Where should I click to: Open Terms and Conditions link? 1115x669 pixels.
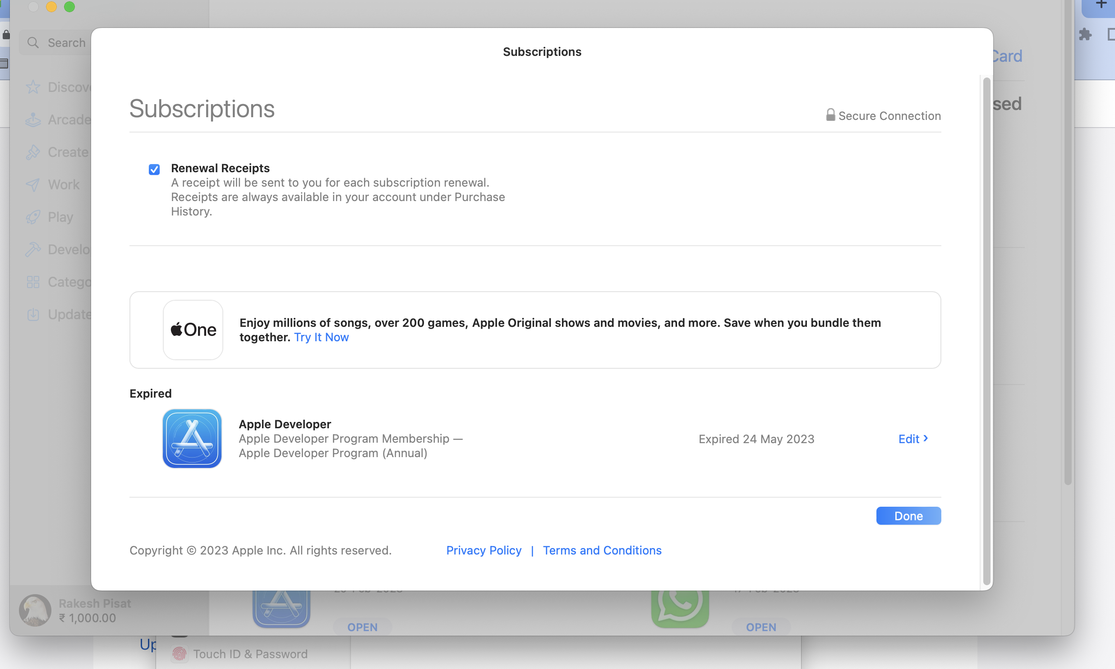602,550
